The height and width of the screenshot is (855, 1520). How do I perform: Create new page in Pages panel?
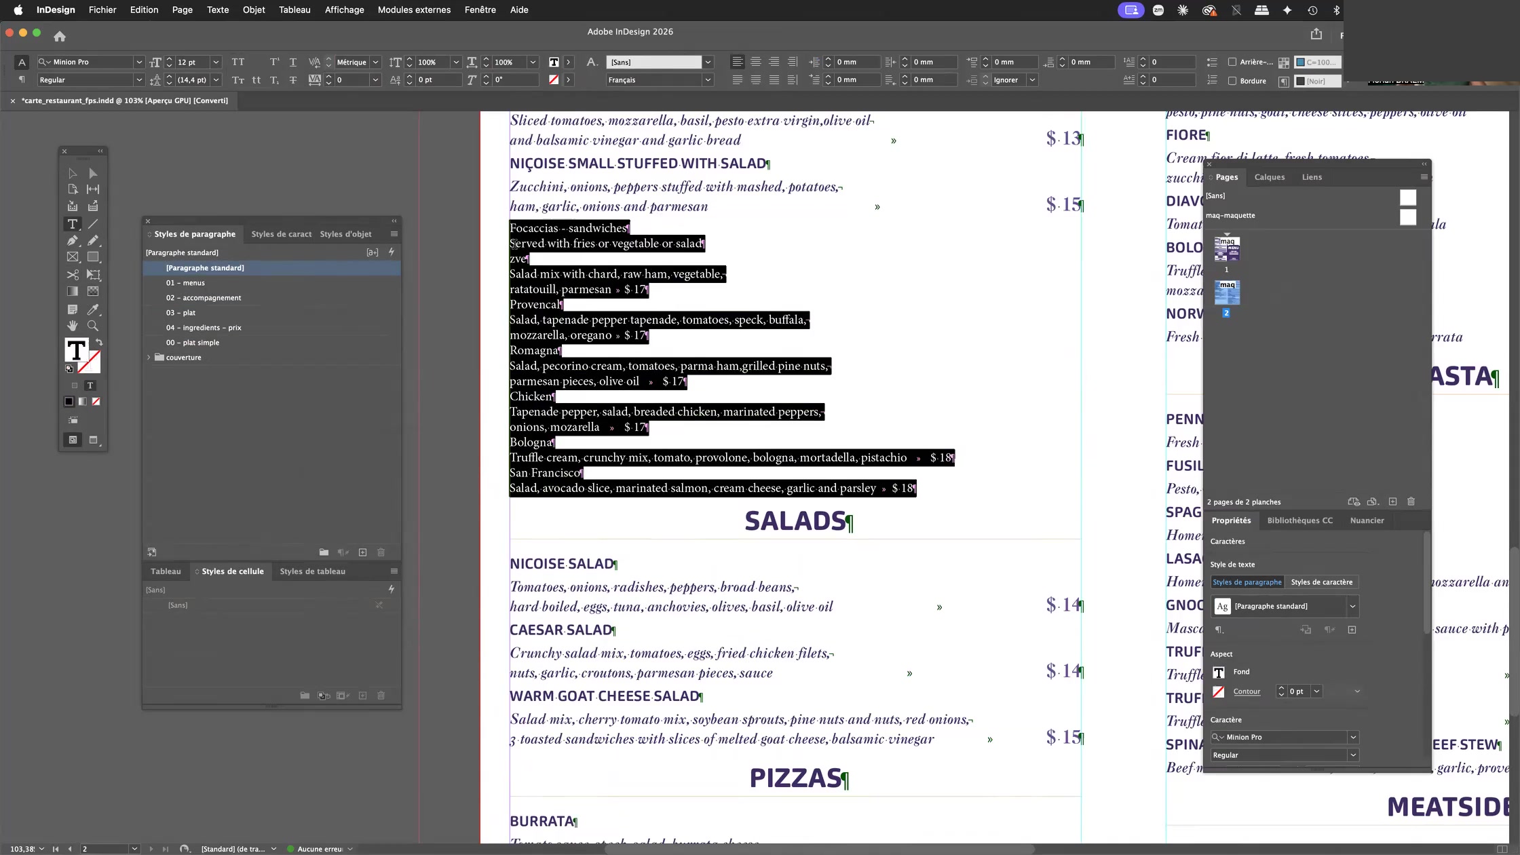[x=1392, y=501]
